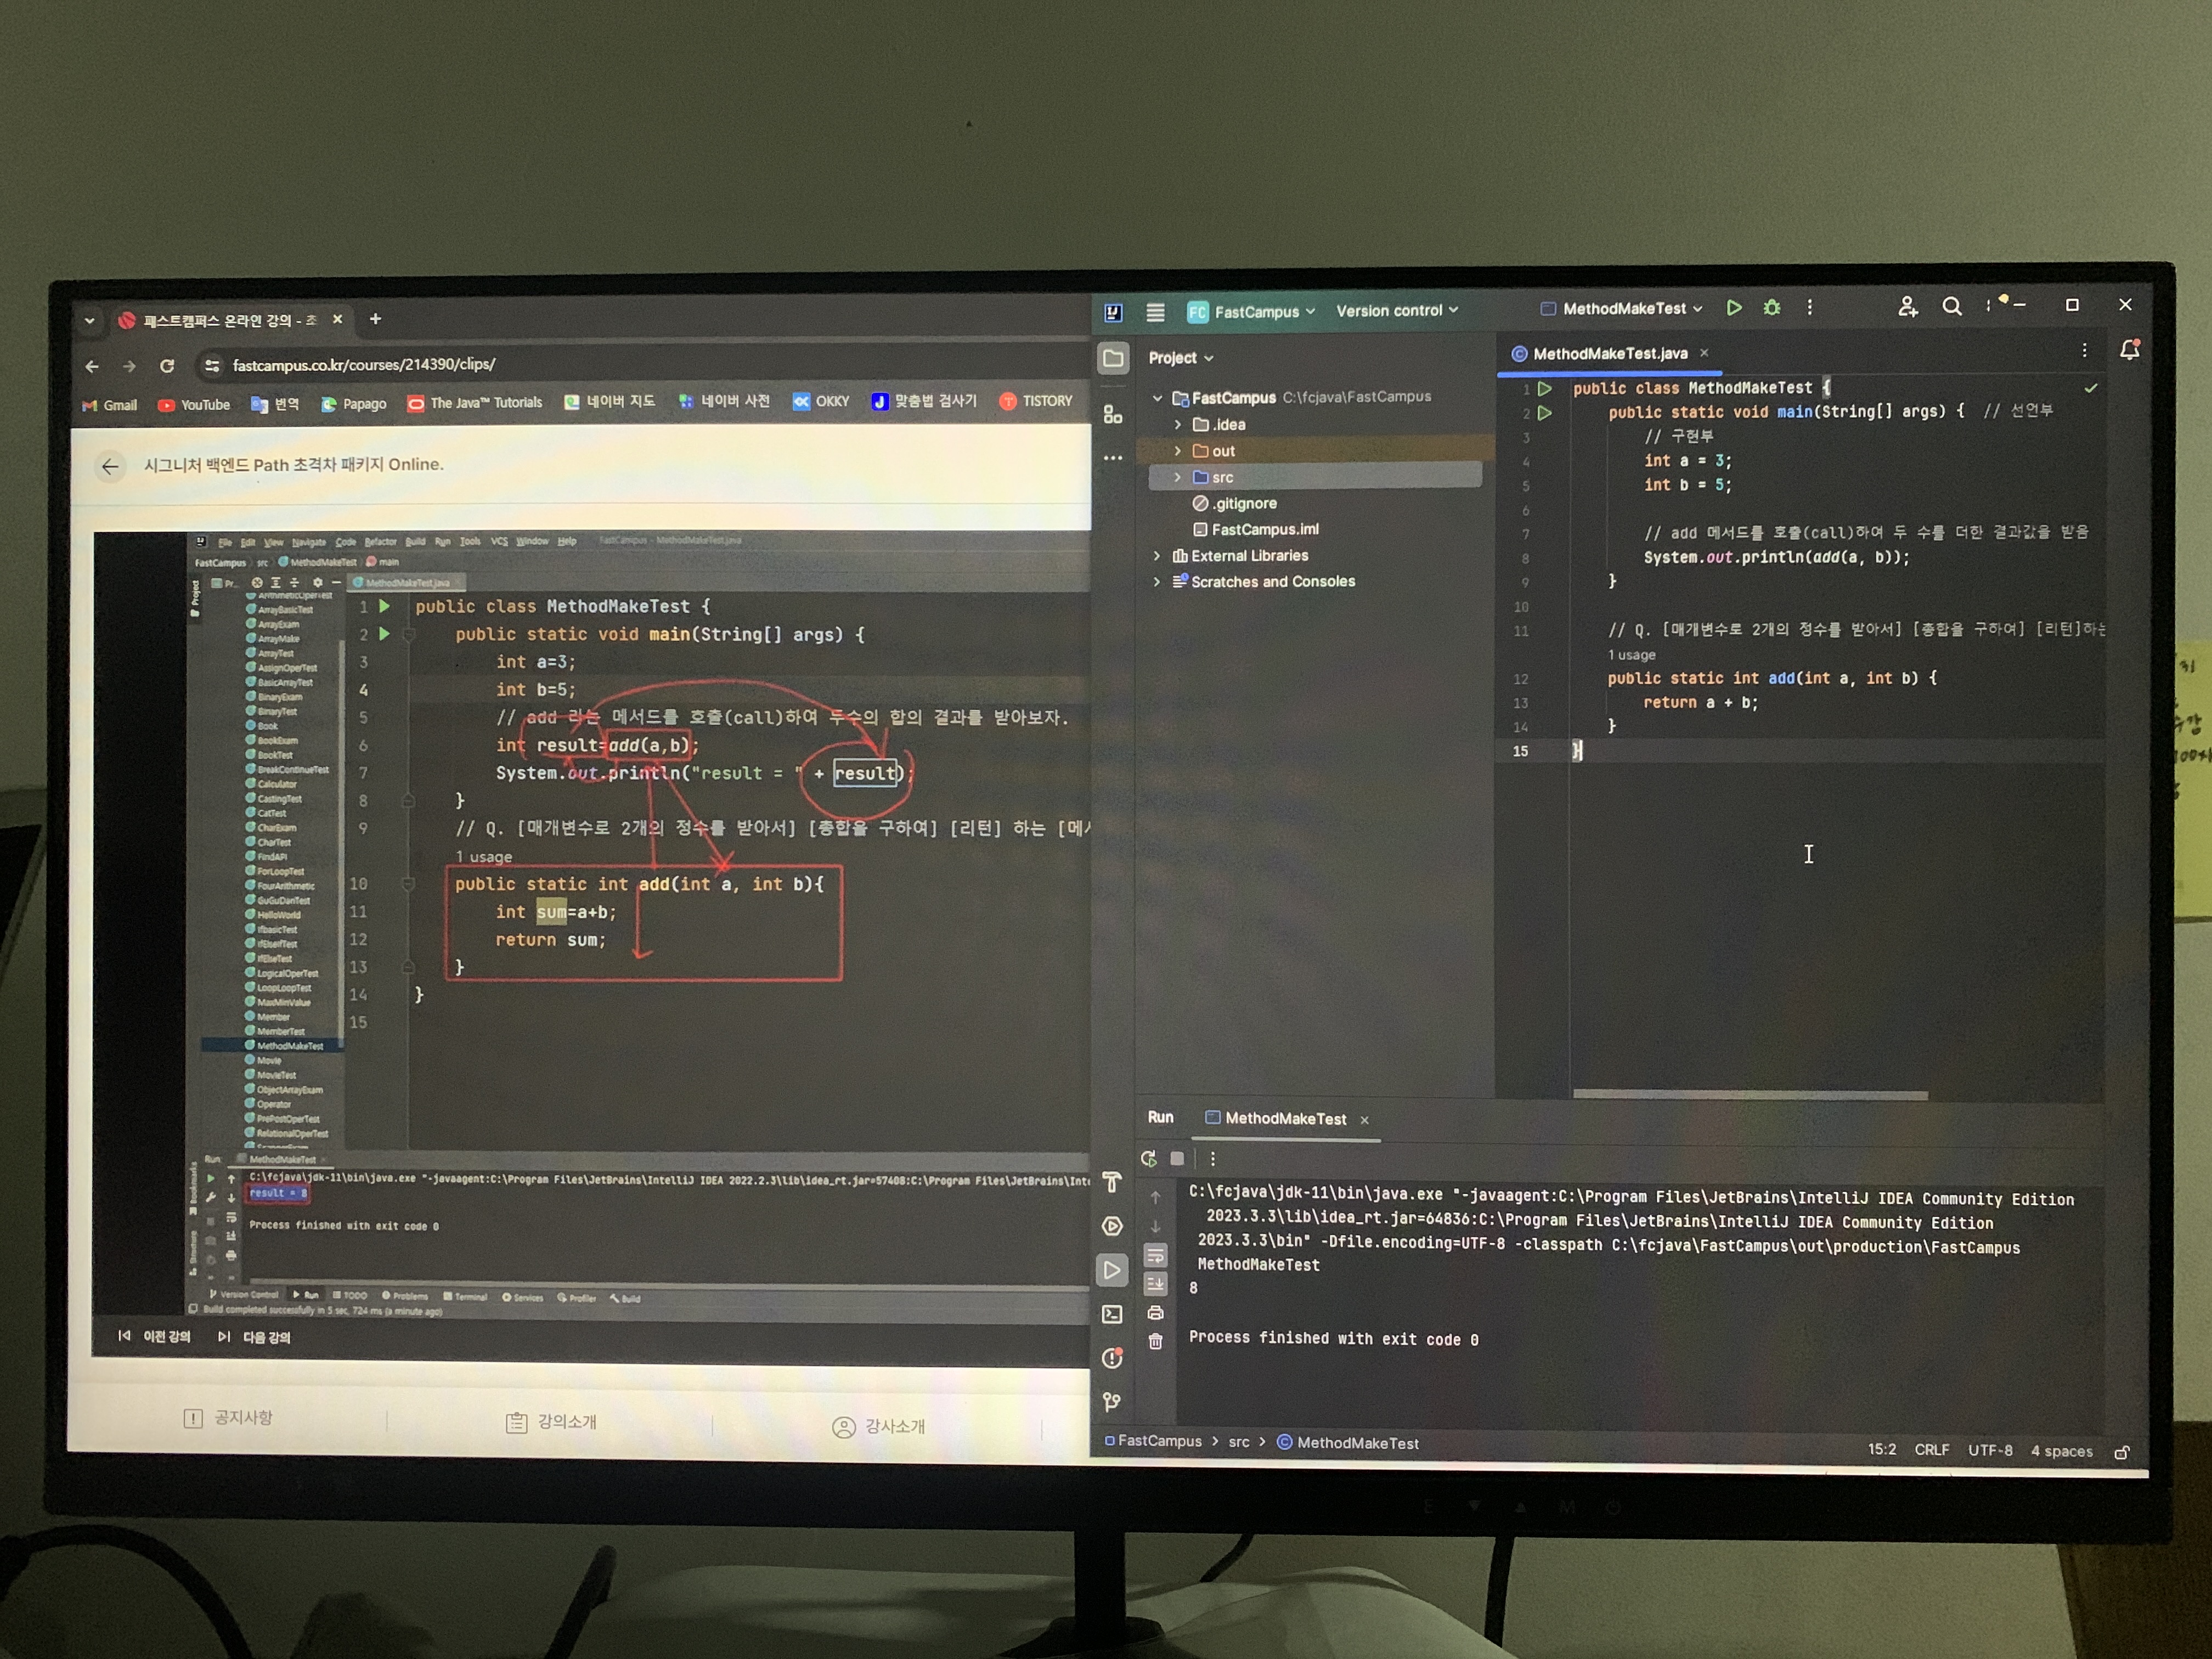Expand External Libraries node

pyautogui.click(x=1157, y=556)
